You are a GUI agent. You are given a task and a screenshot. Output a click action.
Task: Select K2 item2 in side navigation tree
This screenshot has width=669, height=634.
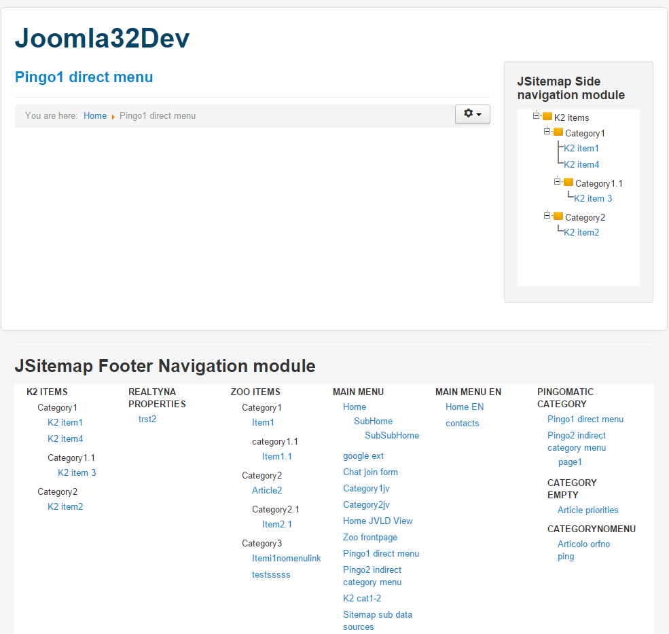coord(581,232)
